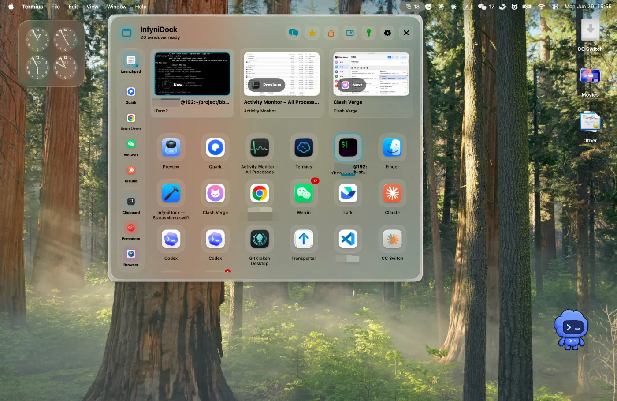Switch to the Transporter app icon
The image size is (617, 401).
pos(304,239)
